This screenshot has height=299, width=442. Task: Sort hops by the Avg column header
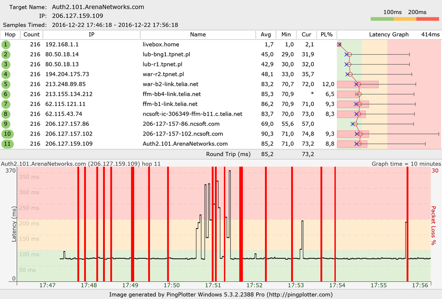(x=266, y=35)
